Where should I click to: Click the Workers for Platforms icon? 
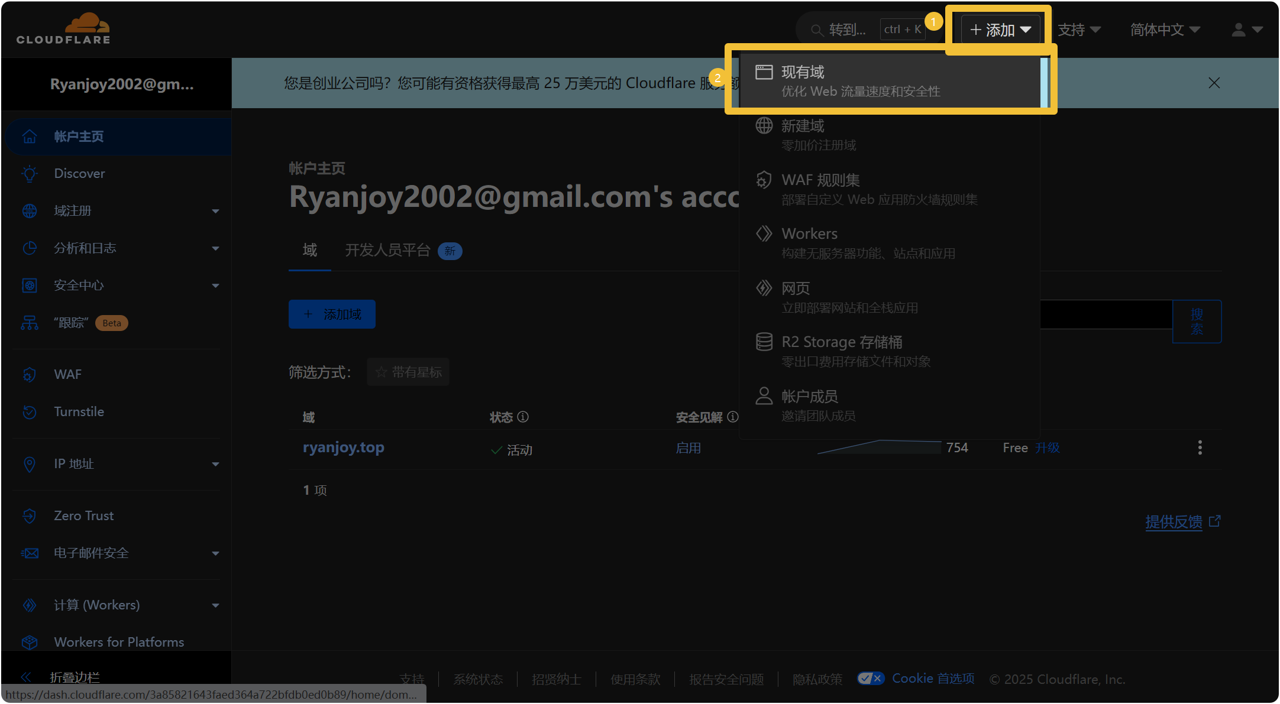(30, 642)
